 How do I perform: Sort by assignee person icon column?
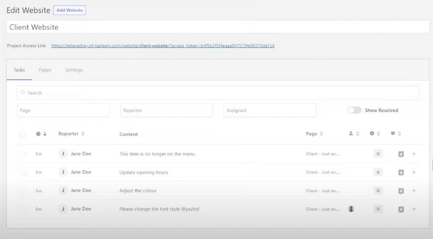point(354,134)
